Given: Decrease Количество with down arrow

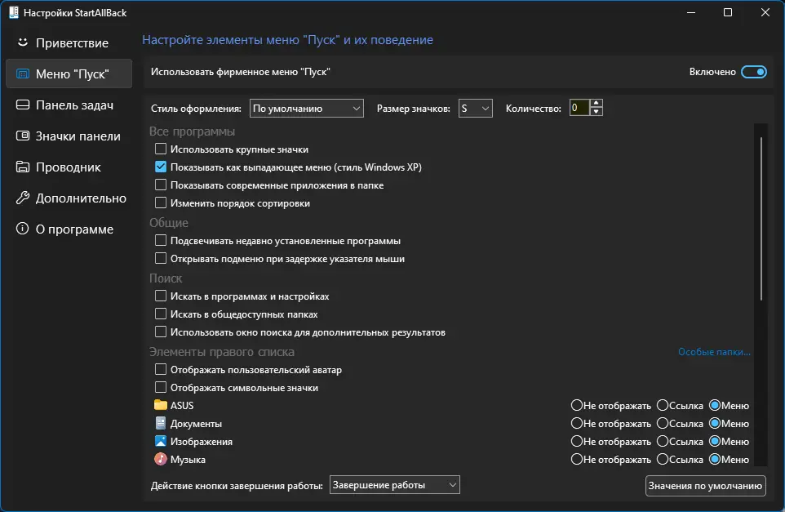Looking at the screenshot, I should point(596,112).
